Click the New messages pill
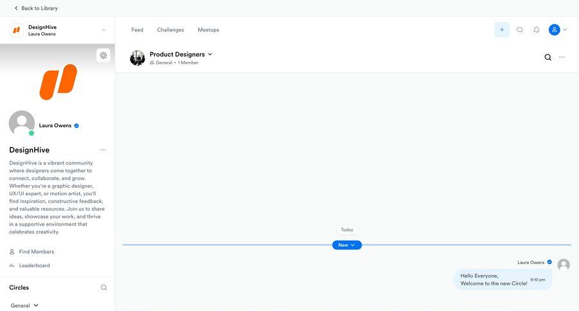Screen dimensions: 579x311 [347, 245]
